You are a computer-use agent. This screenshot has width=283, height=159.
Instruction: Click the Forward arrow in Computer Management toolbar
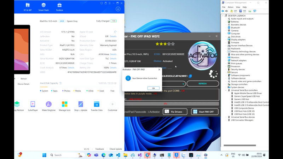pos(226,11)
